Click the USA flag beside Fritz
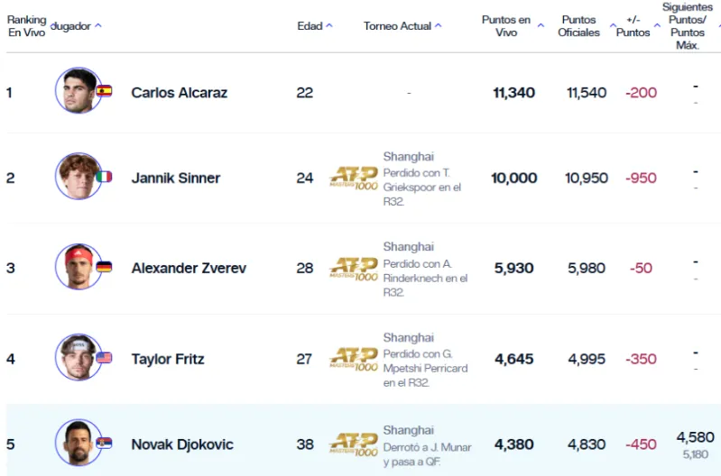The width and height of the screenshot is (721, 476). (x=104, y=358)
